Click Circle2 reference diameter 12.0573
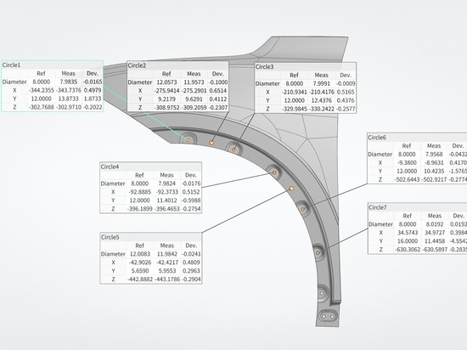This screenshot has height=350, width=467. 166,82
